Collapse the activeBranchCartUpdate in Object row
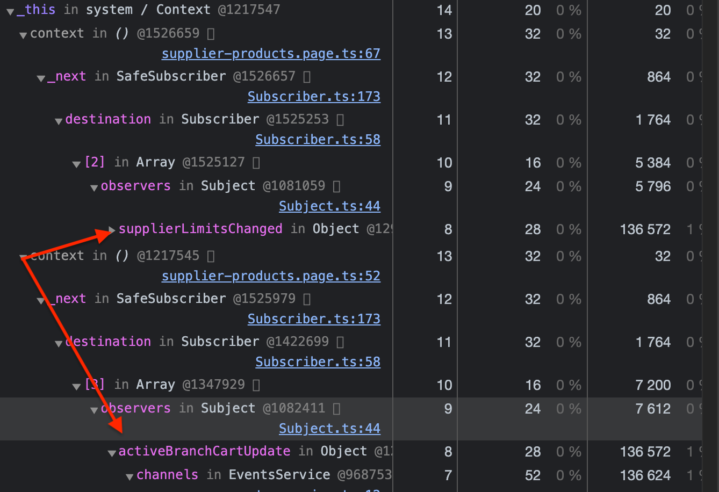The width and height of the screenshot is (719, 492). point(112,453)
